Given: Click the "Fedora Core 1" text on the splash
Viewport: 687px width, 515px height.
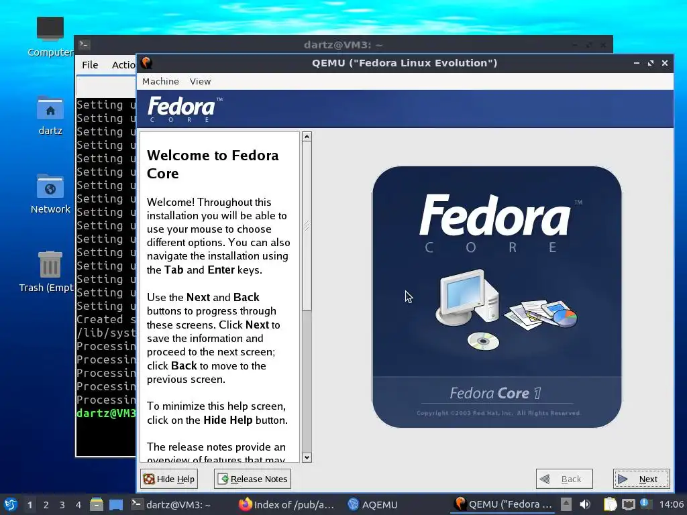Looking at the screenshot, I should click(x=495, y=393).
